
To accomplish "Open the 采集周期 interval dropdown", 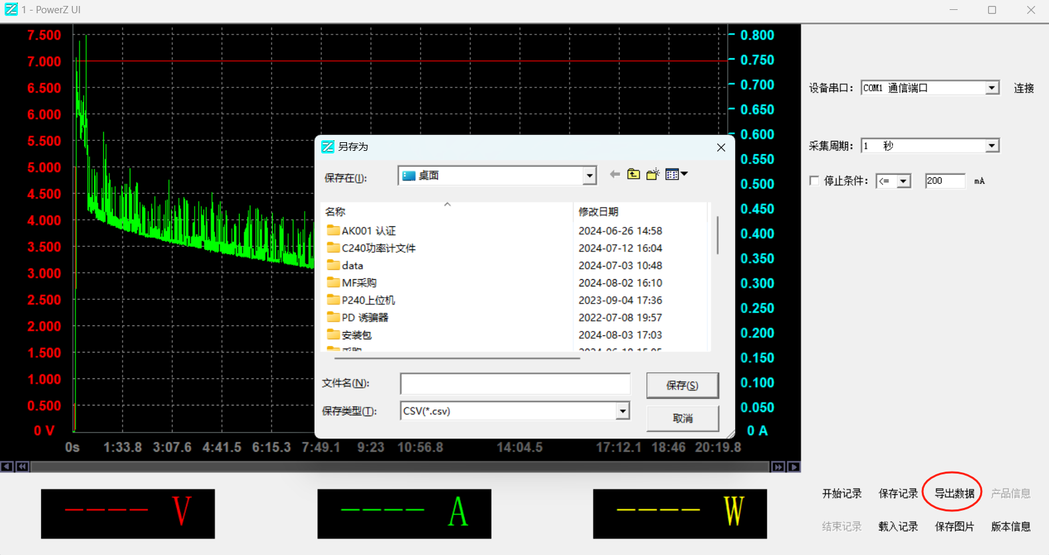I will tap(991, 146).
